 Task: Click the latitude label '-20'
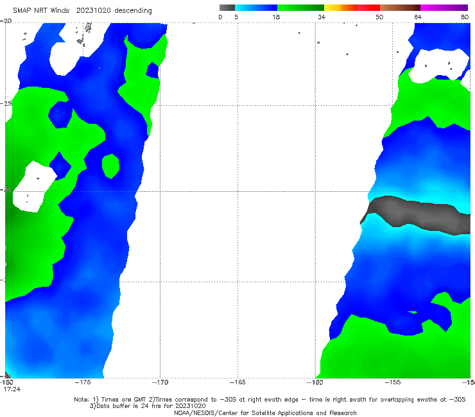pos(6,21)
